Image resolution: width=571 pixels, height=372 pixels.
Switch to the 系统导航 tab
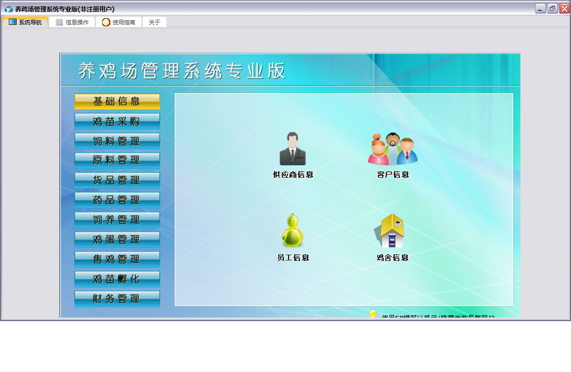(x=25, y=22)
